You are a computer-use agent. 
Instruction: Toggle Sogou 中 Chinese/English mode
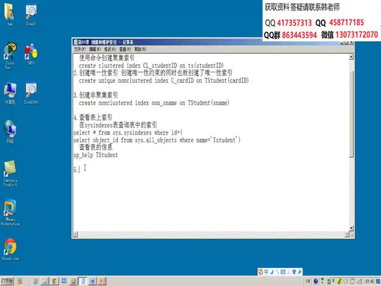point(267,272)
